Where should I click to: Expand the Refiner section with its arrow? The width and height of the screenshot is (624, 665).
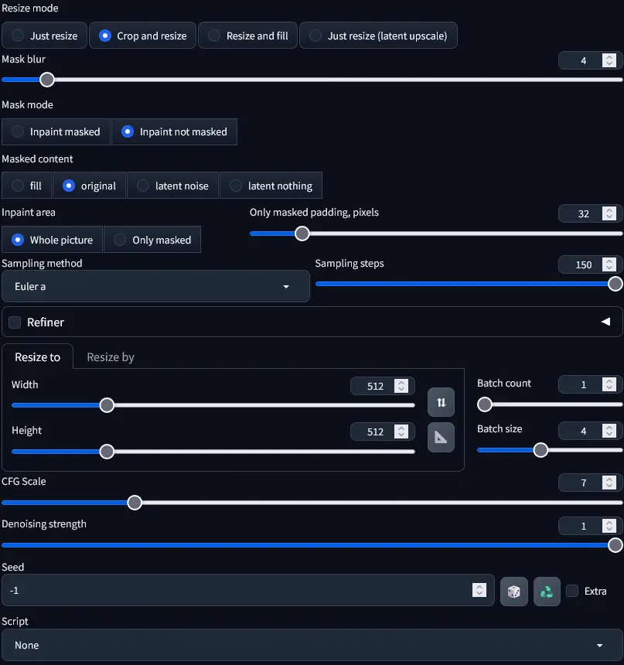coord(606,322)
